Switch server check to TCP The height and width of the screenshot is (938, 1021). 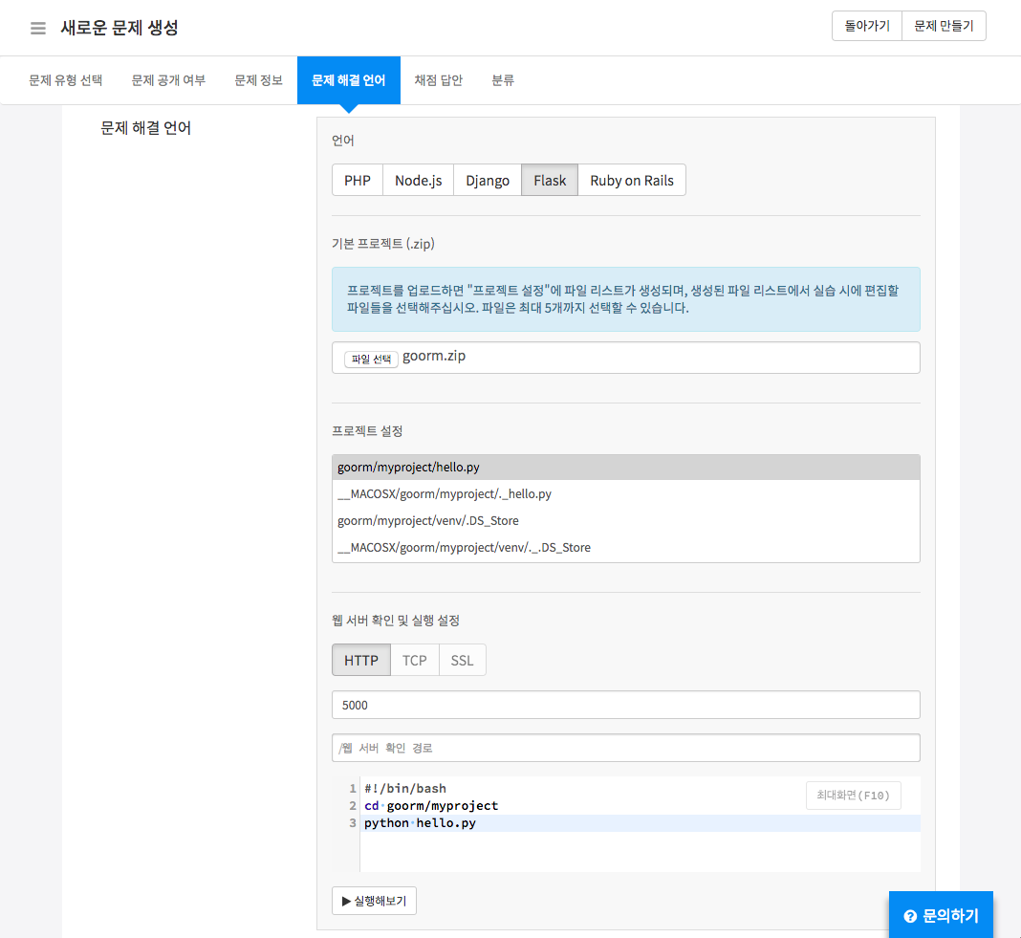click(414, 660)
